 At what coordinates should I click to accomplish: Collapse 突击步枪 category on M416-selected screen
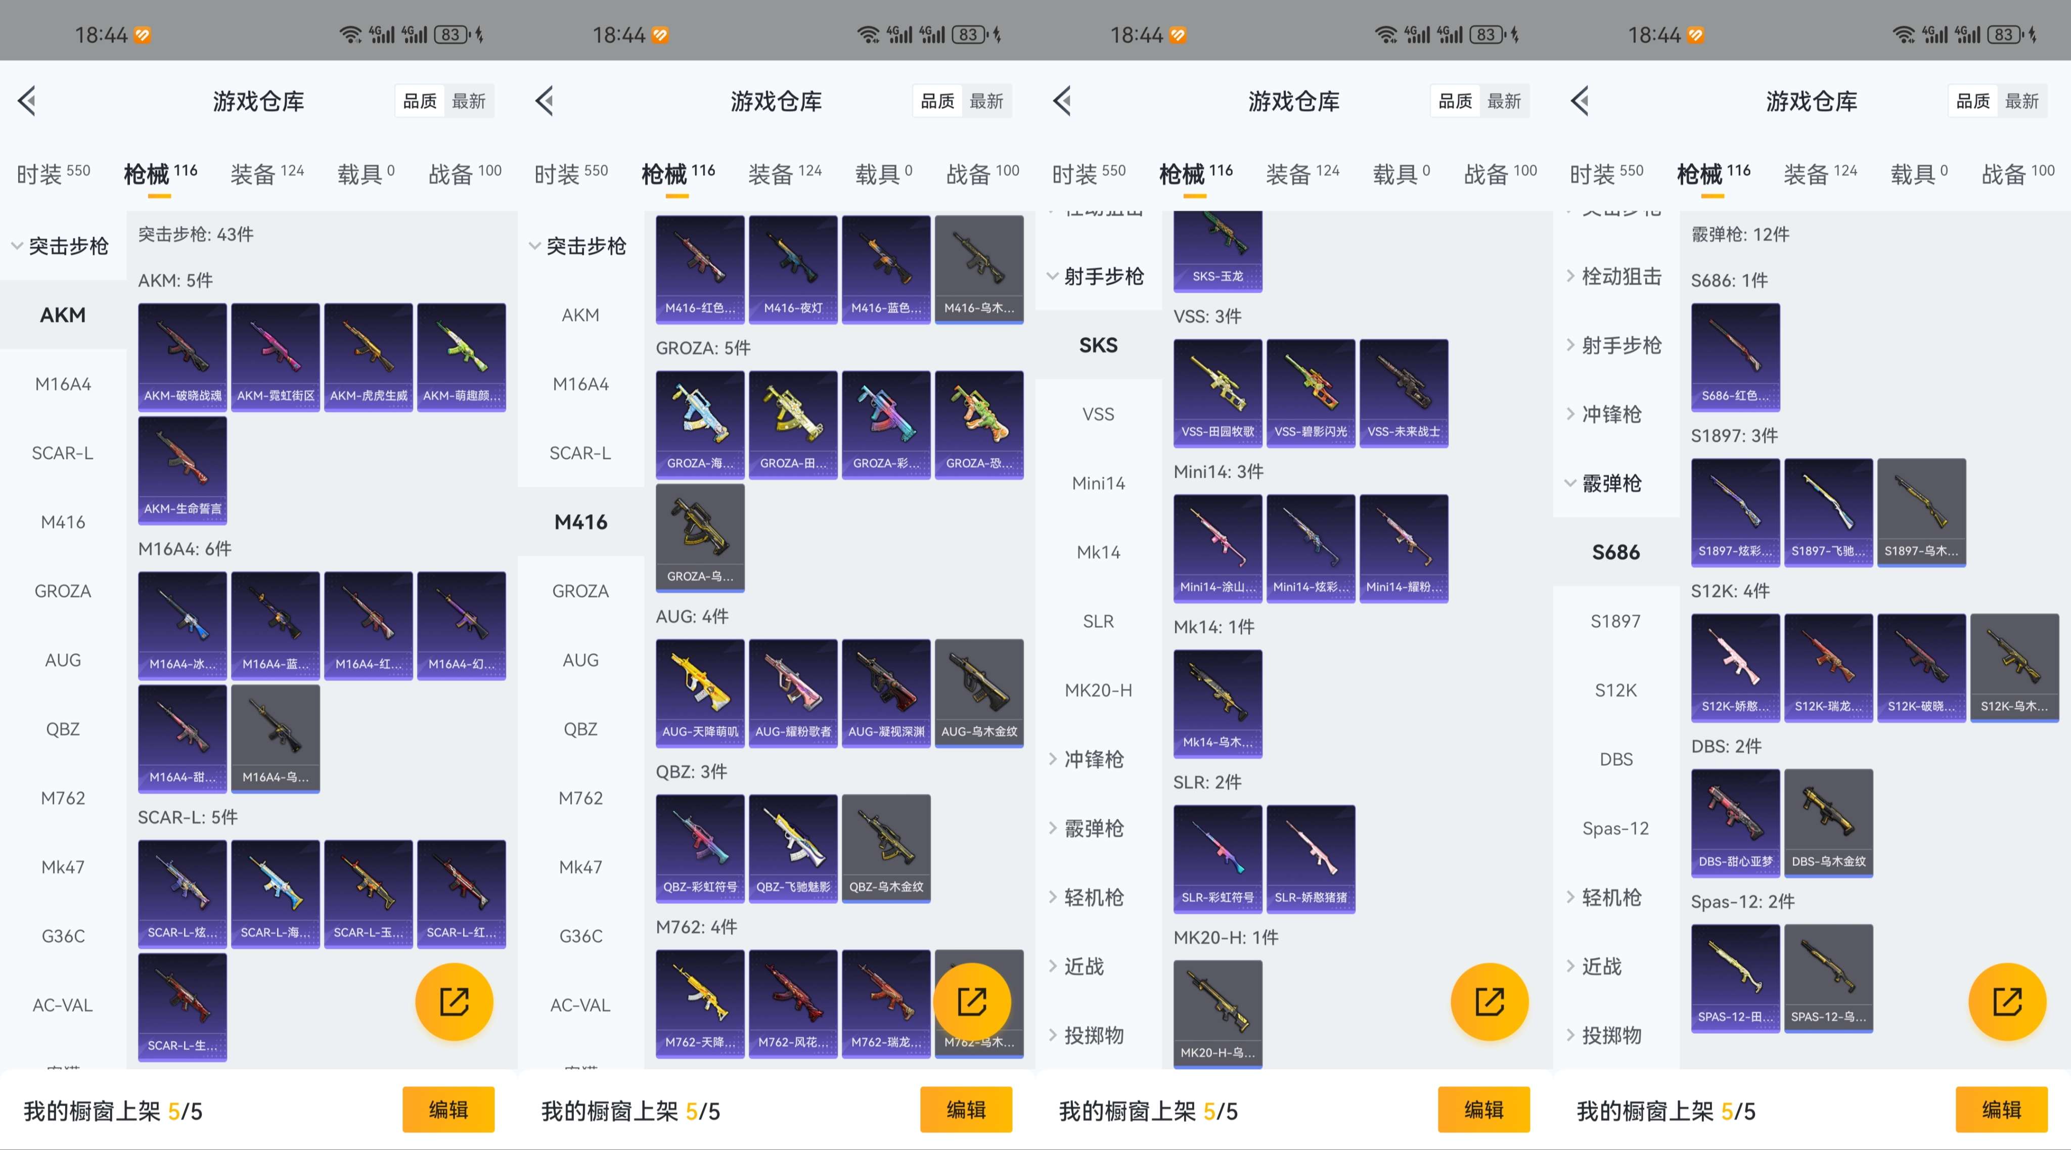point(580,246)
